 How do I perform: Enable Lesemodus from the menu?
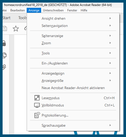73,98
